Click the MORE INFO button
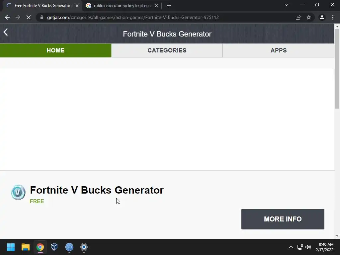Image resolution: width=340 pixels, height=255 pixels. [x=283, y=219]
